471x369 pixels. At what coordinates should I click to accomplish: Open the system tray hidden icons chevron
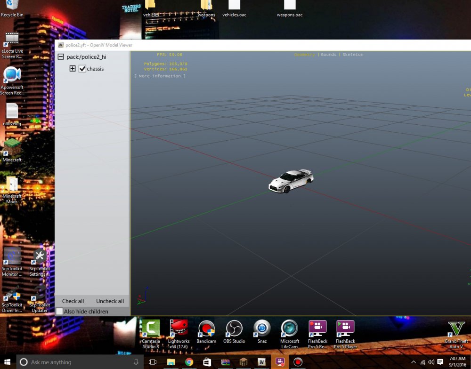coord(413,362)
